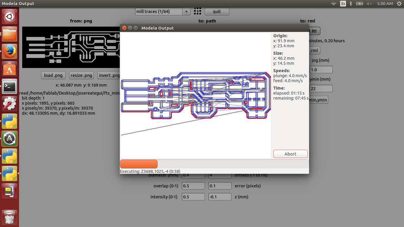The image size is (404, 227).
Task: Focus the intensity (0-1) field 0.5
Action: 193,197
